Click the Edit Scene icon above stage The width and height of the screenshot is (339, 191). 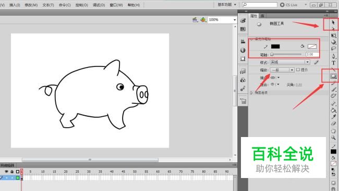pos(195,20)
